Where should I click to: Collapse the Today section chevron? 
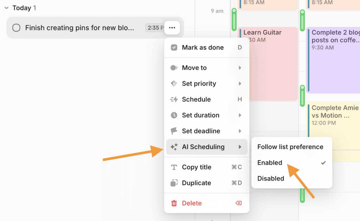point(6,8)
